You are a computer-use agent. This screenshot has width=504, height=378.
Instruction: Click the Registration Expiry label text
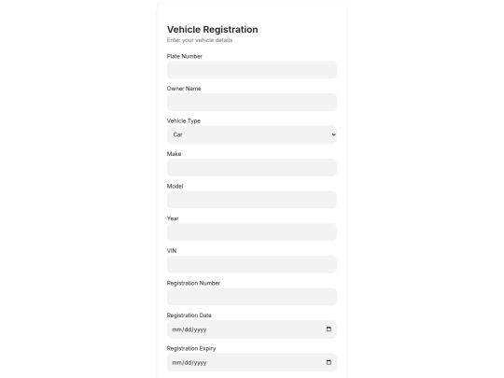point(191,348)
